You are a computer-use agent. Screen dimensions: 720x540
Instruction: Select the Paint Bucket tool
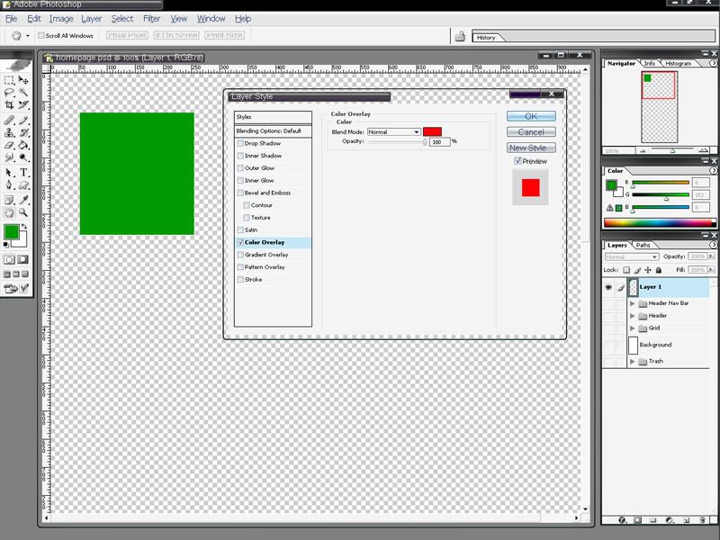[x=23, y=145]
